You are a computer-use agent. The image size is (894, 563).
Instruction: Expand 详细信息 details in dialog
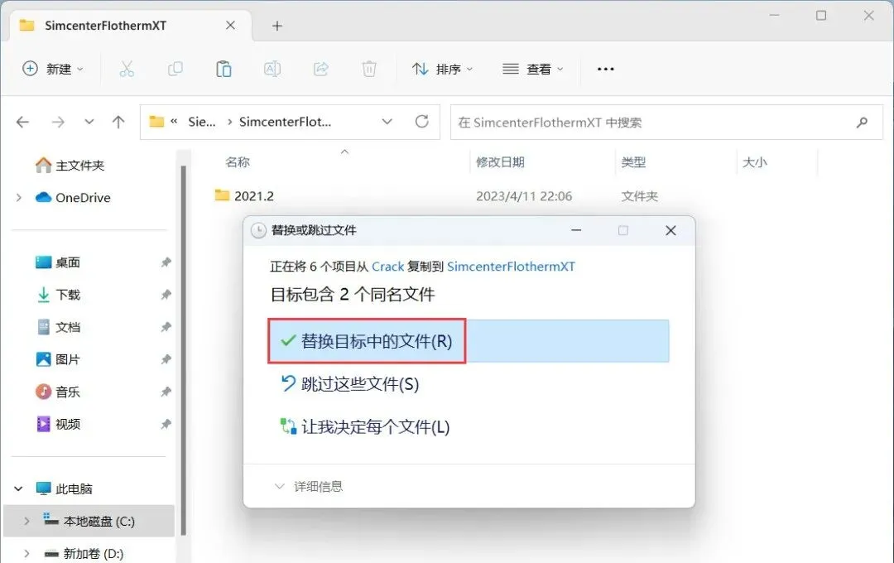pyautogui.click(x=309, y=487)
